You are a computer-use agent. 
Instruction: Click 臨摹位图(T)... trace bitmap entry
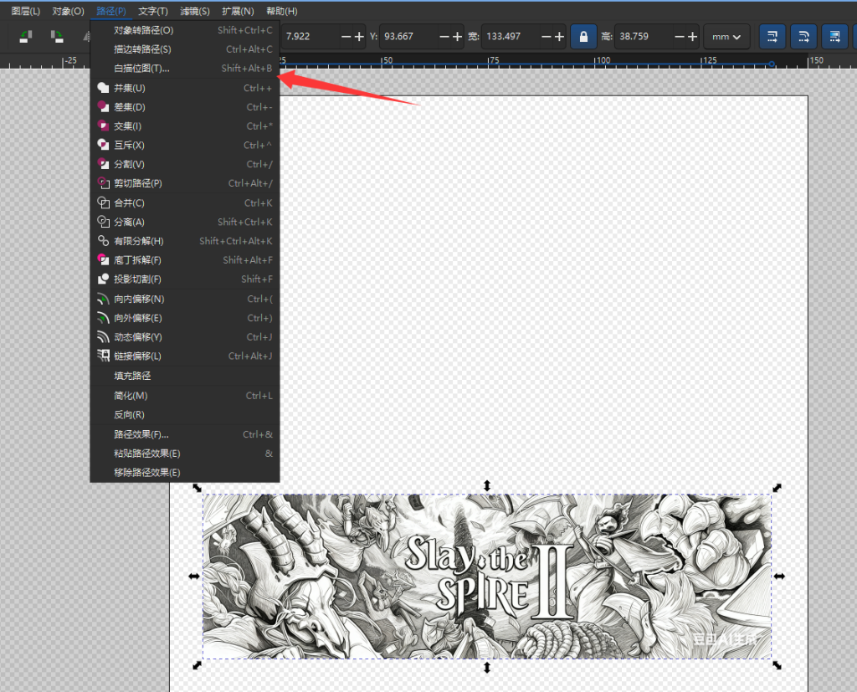point(142,69)
